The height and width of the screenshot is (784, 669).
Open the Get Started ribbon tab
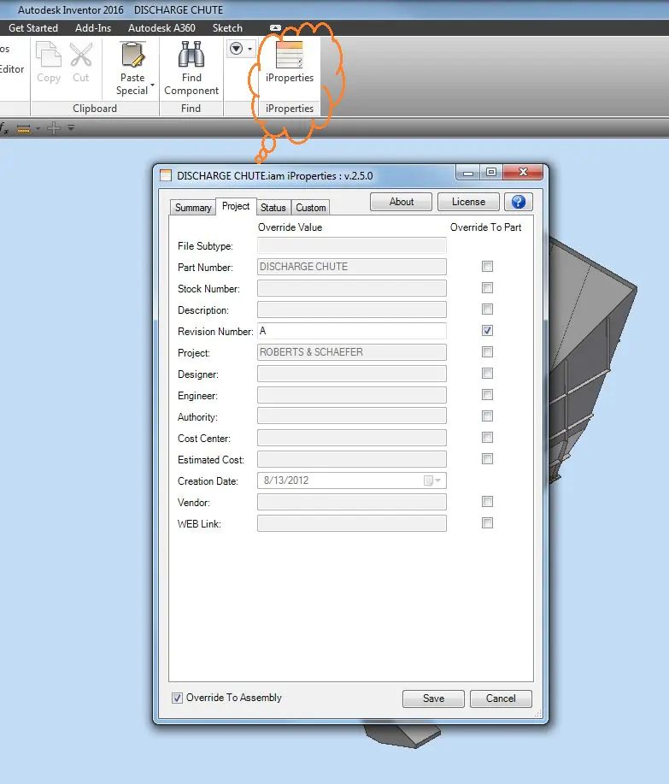point(33,28)
